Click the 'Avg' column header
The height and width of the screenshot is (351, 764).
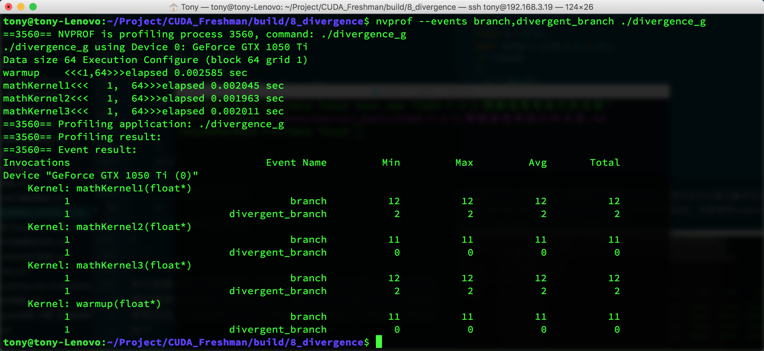tap(538, 163)
